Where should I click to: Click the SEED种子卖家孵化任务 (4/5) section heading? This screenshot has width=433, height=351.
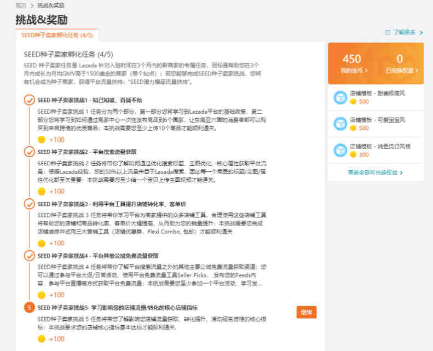pyautogui.click(x=68, y=54)
